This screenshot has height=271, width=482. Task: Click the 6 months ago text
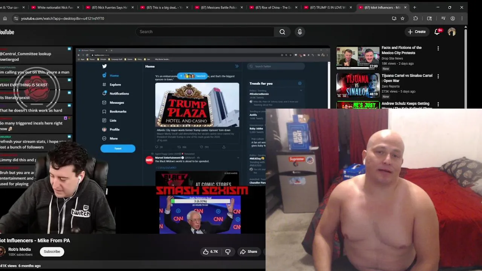pyautogui.click(x=29, y=266)
